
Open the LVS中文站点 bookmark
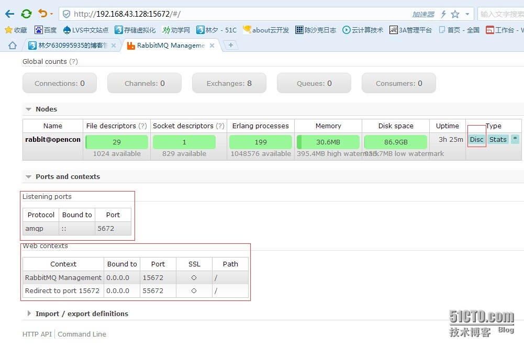(x=85, y=30)
